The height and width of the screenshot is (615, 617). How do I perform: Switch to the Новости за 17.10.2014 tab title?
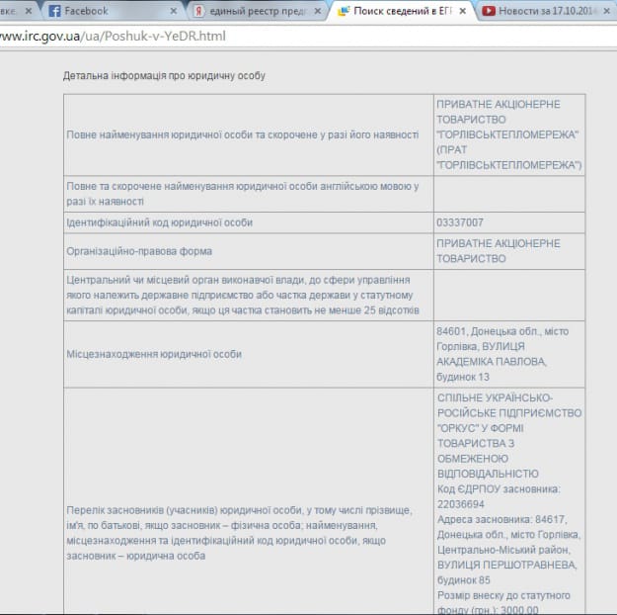pos(548,11)
